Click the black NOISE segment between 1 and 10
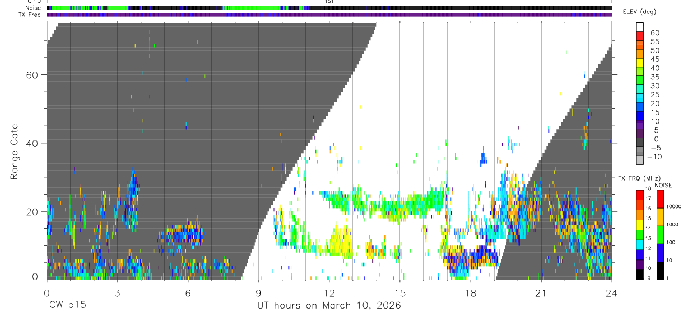The height and width of the screenshot is (317, 688). click(x=661, y=270)
